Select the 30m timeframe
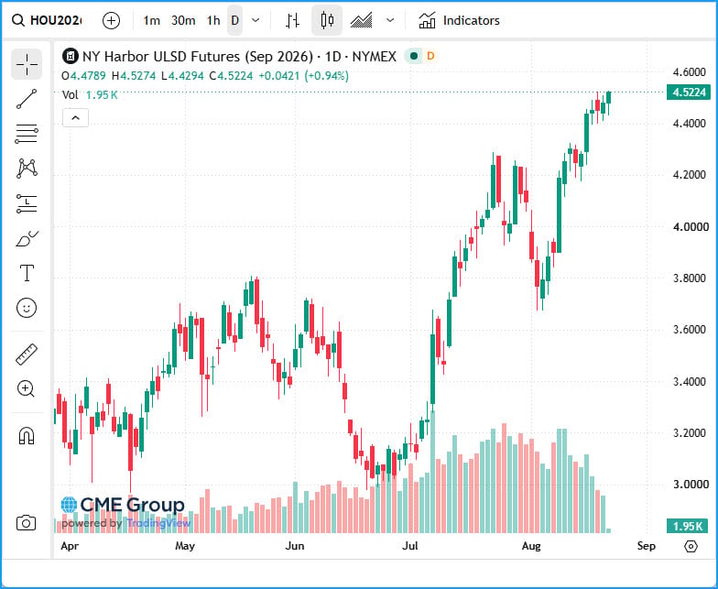The height and width of the screenshot is (589, 718). point(183,20)
